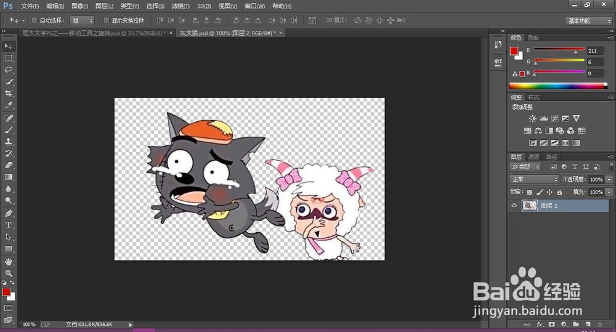Image resolution: width=616 pixels, height=332 pixels.
Task: Click the G value input field
Action: coord(595,62)
